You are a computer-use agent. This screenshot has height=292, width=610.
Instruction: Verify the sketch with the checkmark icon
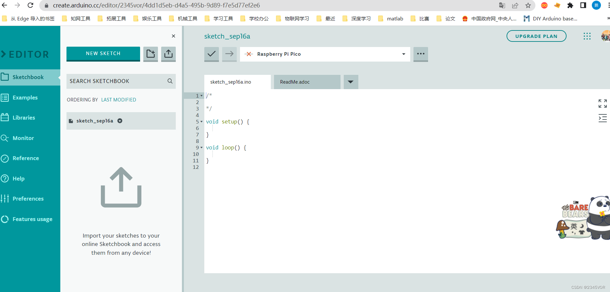[x=211, y=54]
